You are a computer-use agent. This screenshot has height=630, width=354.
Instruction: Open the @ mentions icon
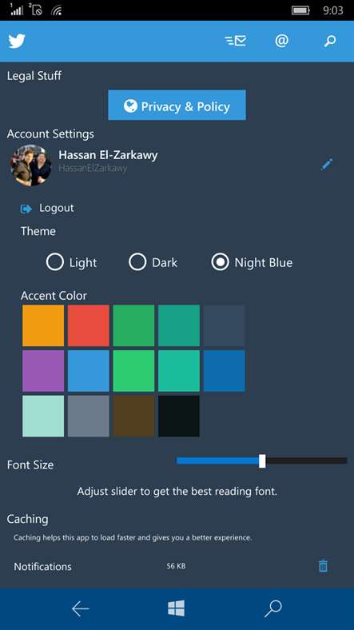tap(282, 41)
